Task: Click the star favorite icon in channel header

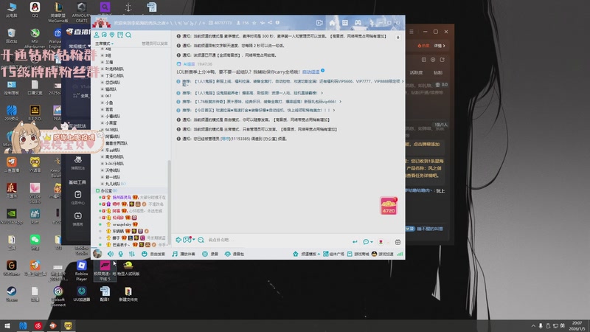Action: coord(254,23)
